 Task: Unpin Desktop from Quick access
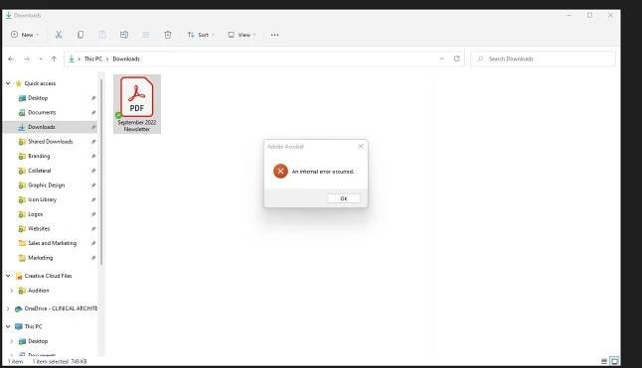(x=93, y=98)
